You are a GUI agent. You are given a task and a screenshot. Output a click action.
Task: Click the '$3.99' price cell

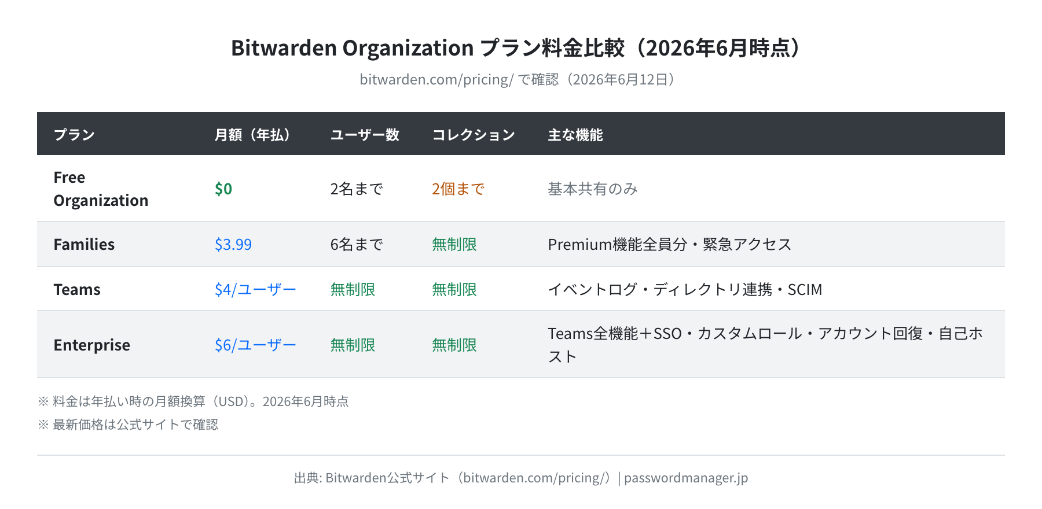233,244
